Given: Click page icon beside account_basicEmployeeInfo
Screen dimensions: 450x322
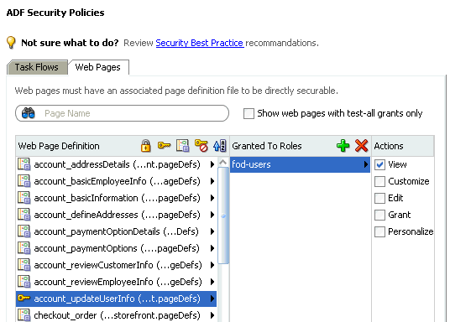Looking at the screenshot, I should coord(24,181).
